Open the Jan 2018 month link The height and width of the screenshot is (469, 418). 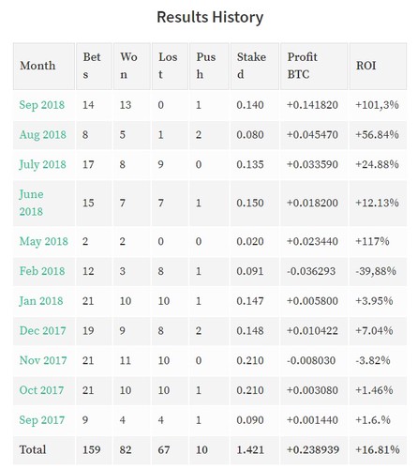tap(41, 301)
